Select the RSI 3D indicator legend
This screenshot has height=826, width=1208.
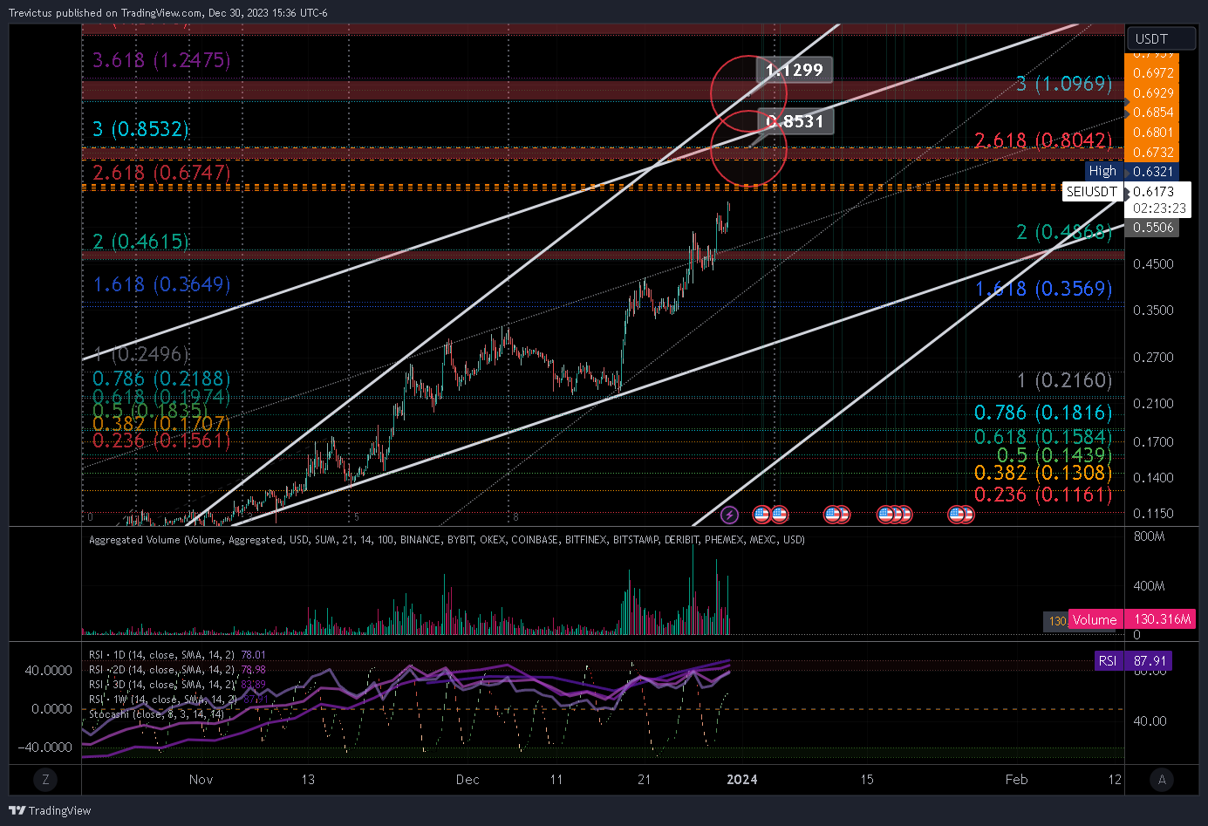click(x=177, y=684)
